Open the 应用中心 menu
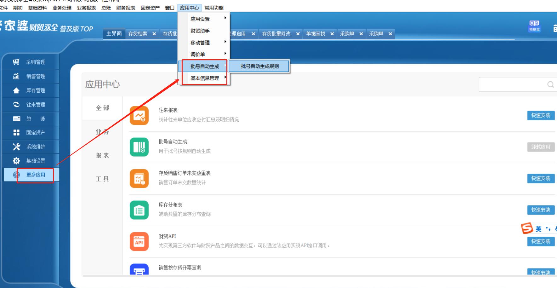The image size is (557, 288). 190,8
